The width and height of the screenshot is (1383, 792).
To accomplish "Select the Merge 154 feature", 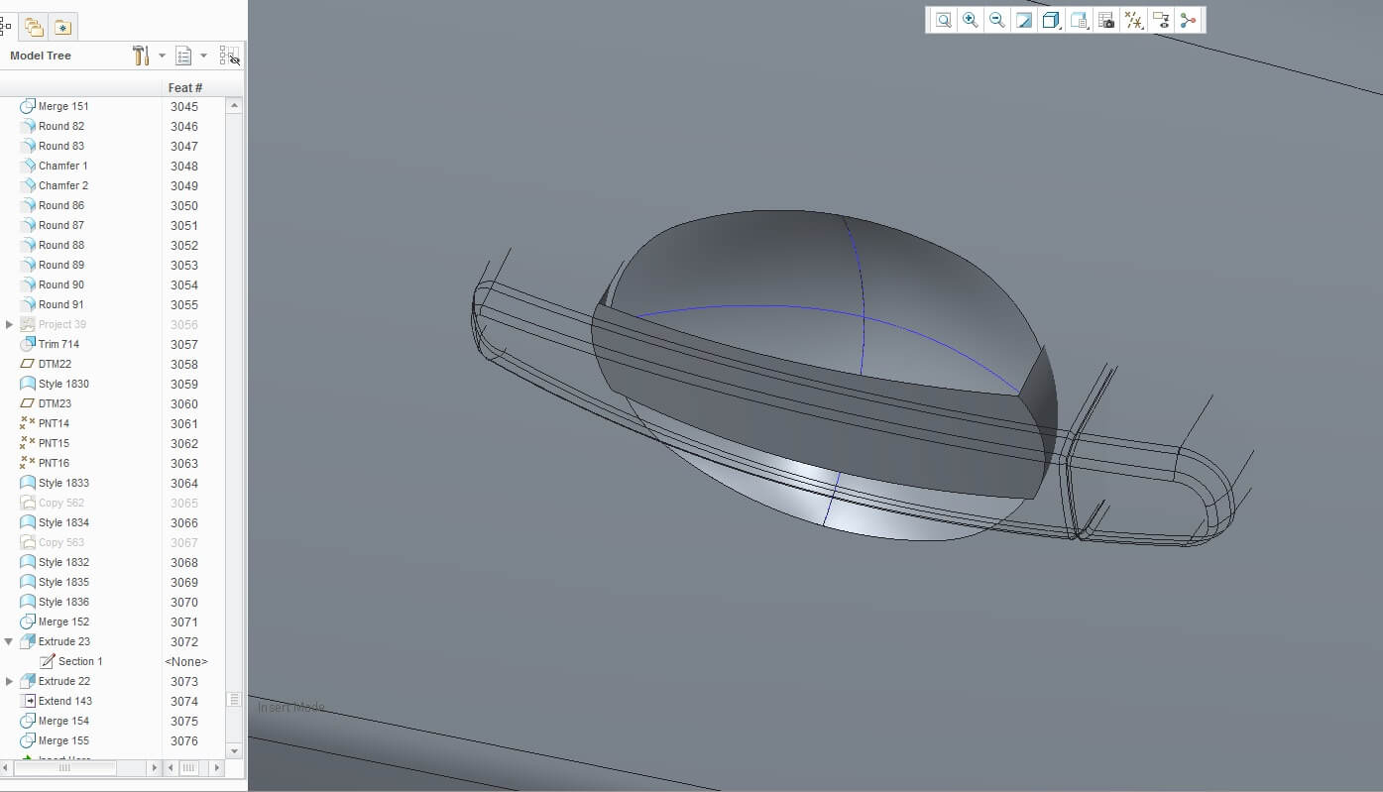I will click(63, 721).
